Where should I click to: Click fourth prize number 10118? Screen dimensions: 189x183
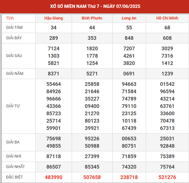[x=129, y=121]
